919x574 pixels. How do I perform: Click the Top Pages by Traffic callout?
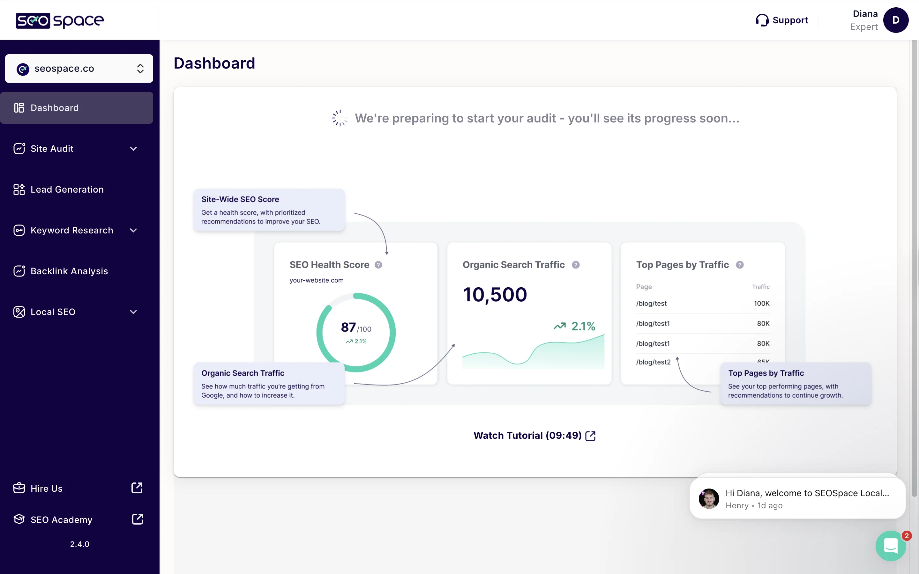click(x=796, y=384)
